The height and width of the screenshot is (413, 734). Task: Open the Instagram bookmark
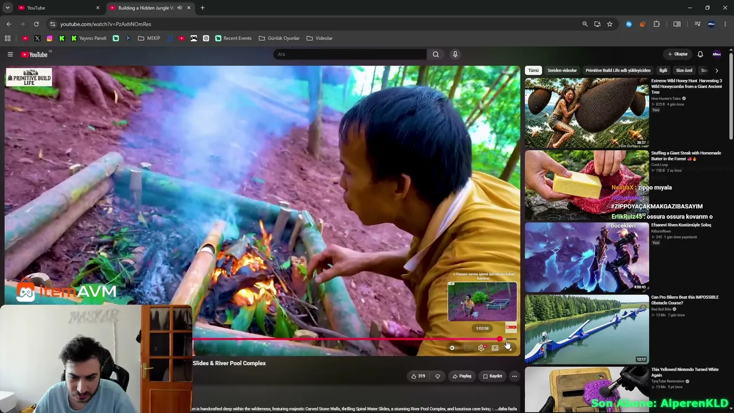(50, 38)
